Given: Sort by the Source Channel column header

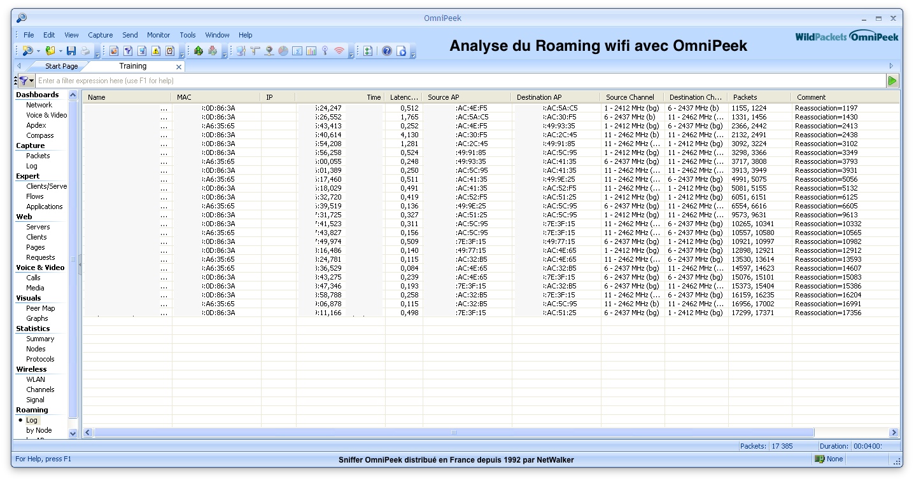Looking at the screenshot, I should [x=633, y=97].
